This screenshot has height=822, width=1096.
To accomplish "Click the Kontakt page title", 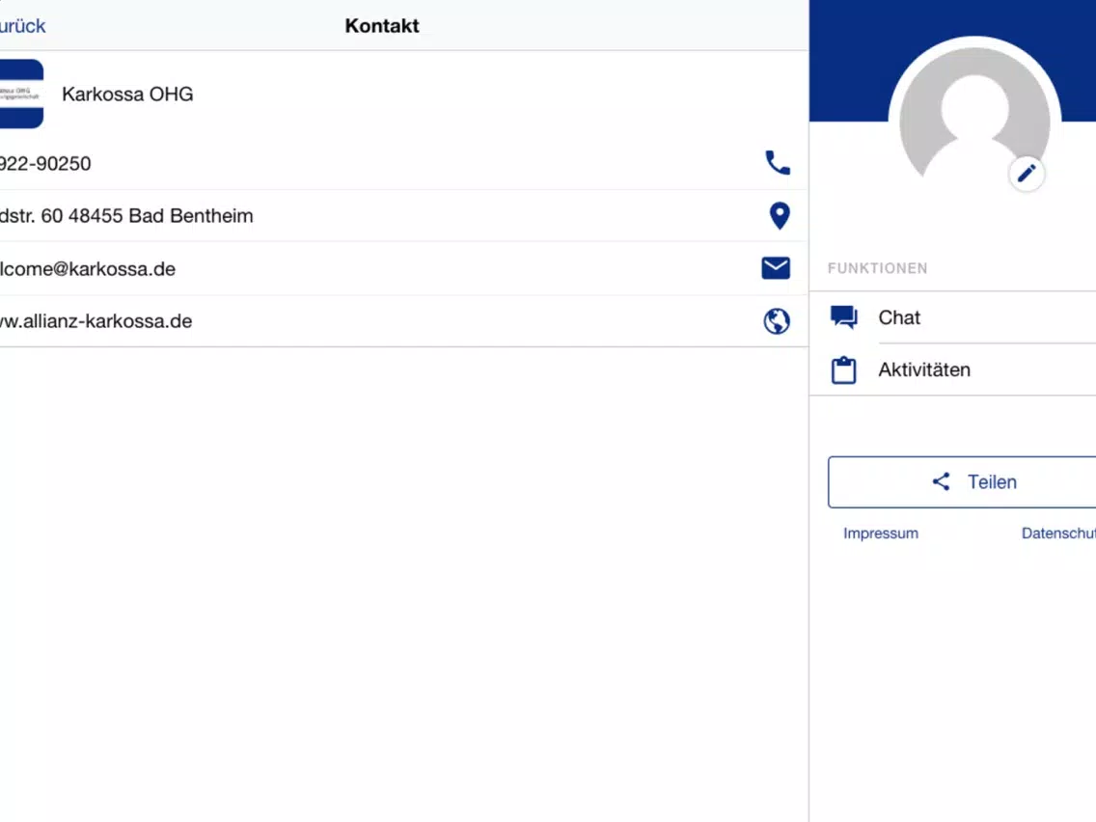I will pyautogui.click(x=382, y=26).
